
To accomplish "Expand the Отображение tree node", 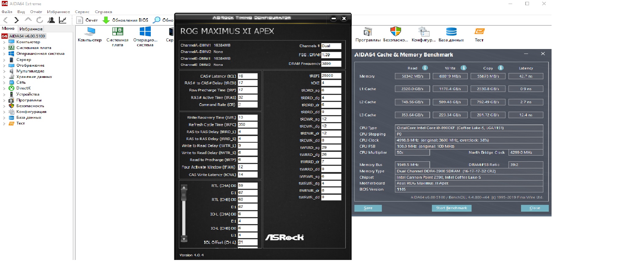I will point(4,65).
